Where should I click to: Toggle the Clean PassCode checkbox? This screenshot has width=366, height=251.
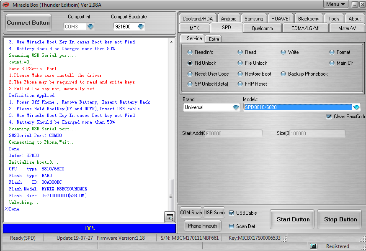[x=329, y=117]
